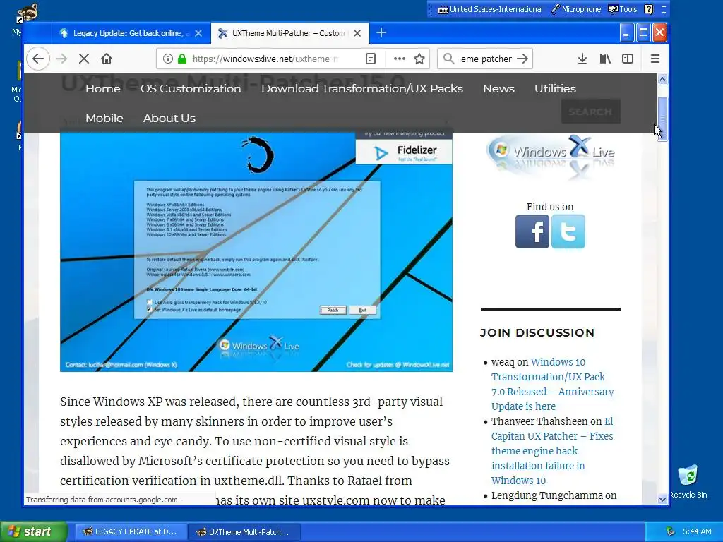Close the UXTheme Multi-Patcher tab

click(x=357, y=33)
